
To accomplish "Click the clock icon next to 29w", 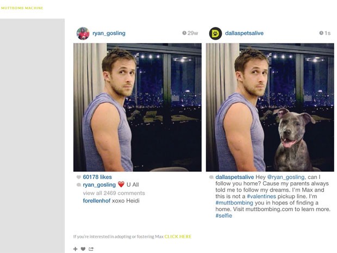I will pos(184,33).
